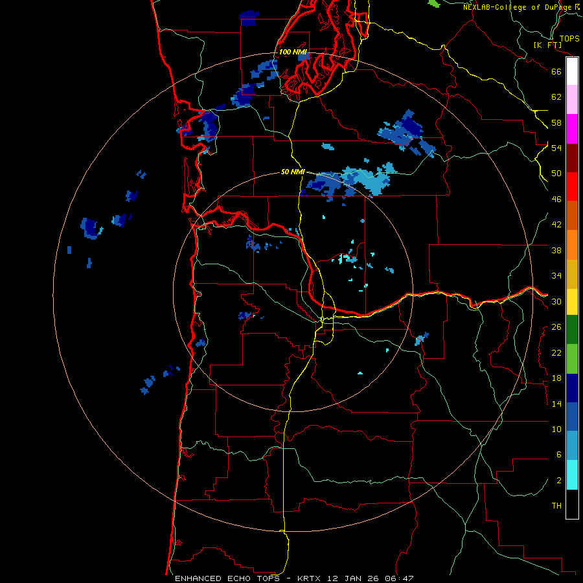Click the "6" legend value
583x583 pixels.
click(x=559, y=455)
